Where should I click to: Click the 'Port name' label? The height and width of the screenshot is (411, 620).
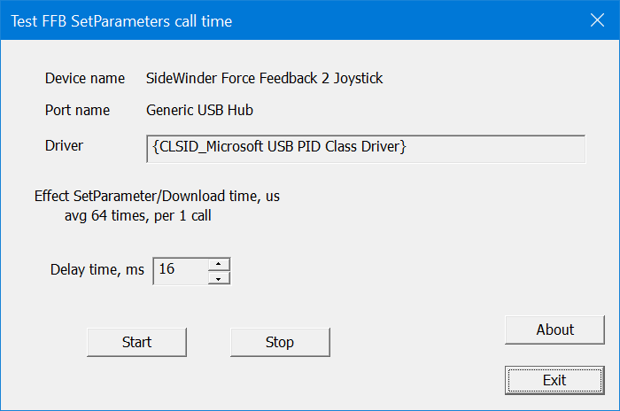[x=78, y=110]
